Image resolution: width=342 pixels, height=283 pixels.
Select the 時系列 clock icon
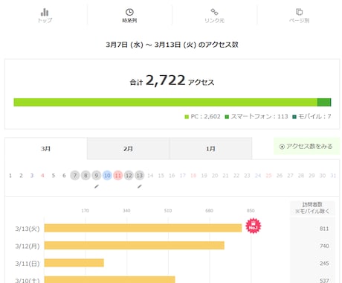click(129, 12)
